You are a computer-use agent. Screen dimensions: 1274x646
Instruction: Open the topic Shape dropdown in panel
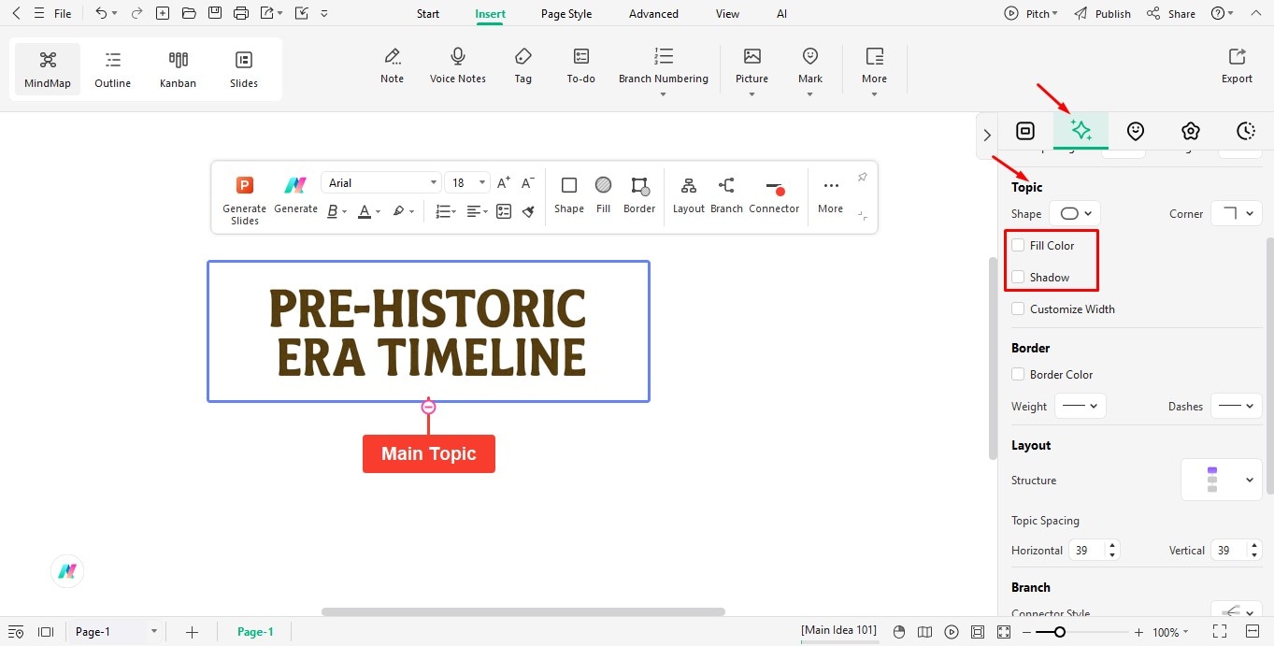pos(1075,213)
